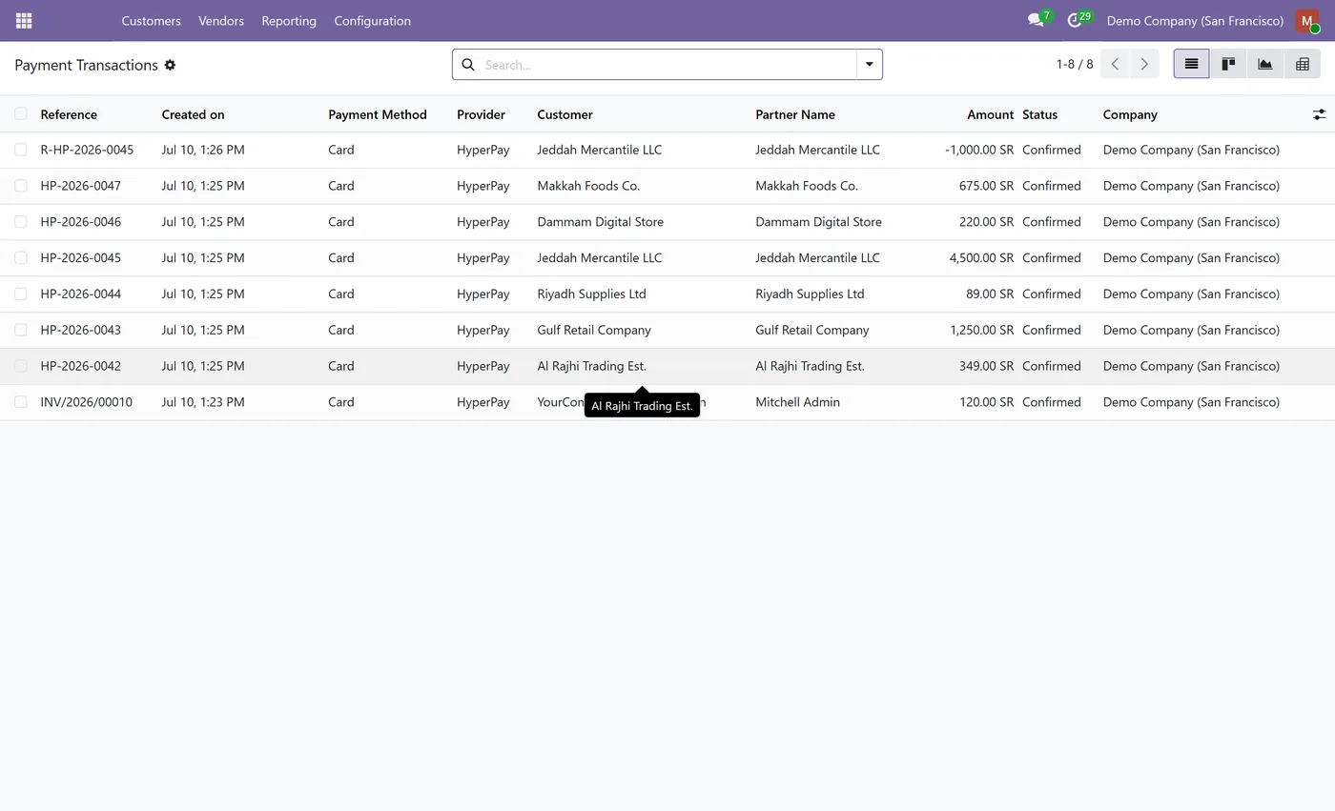Open the activities clock icon

coord(1075,20)
